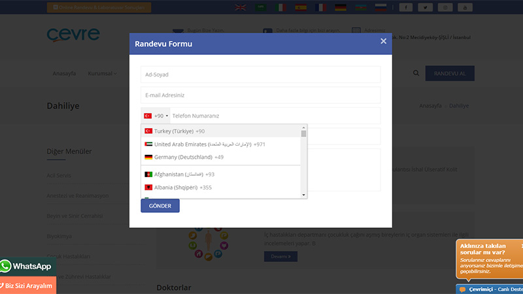523x294 pixels.
Task: Click the Cevre logo
Action: [73, 35]
